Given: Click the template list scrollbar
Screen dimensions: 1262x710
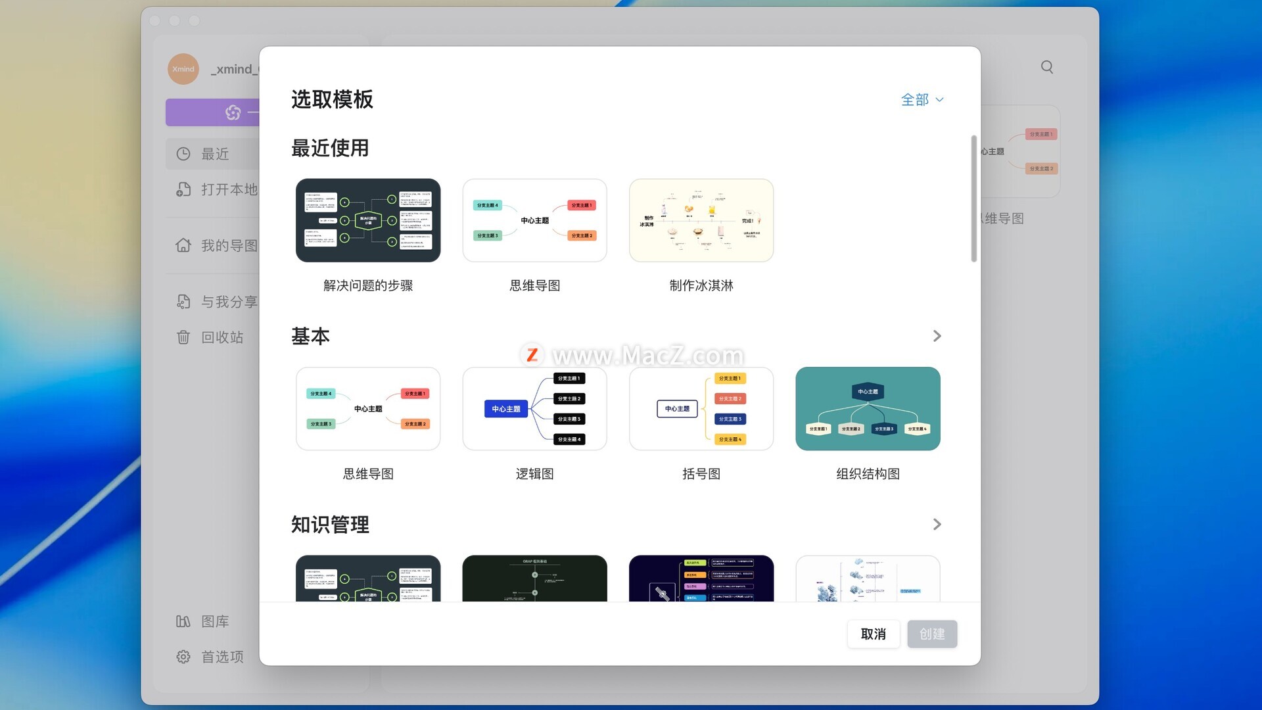Looking at the screenshot, I should coord(974,199).
